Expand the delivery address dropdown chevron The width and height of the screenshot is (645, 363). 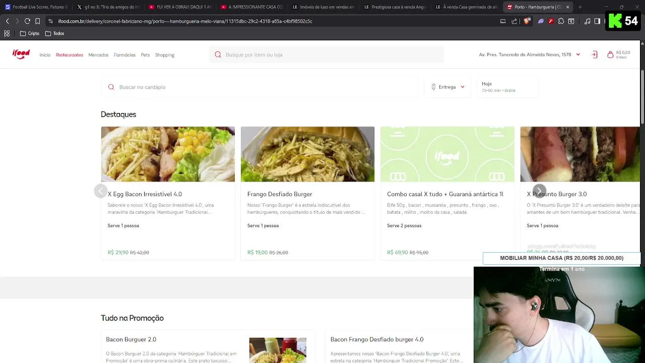[x=578, y=54]
